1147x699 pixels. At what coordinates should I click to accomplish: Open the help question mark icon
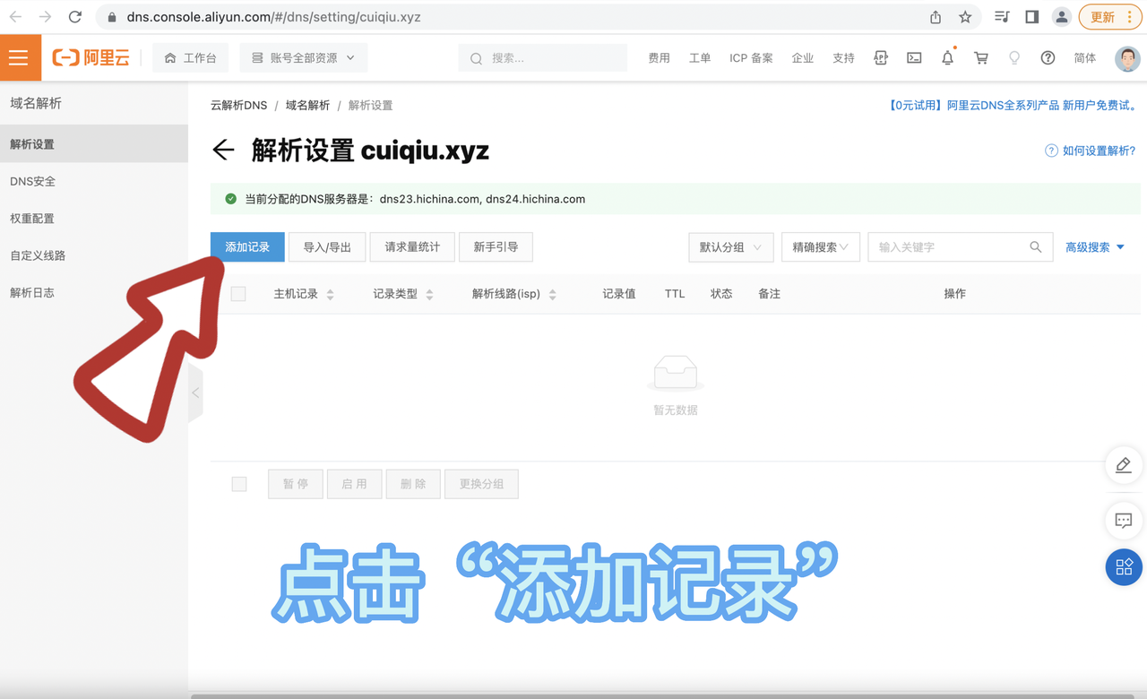1048,57
